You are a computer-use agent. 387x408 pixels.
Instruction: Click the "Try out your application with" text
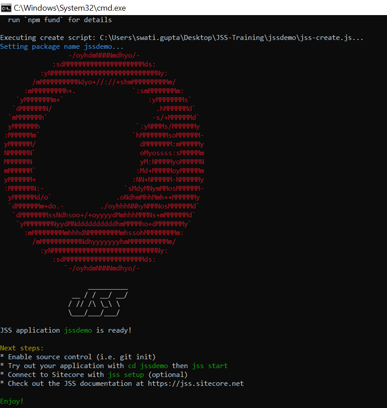pyautogui.click(x=66, y=366)
